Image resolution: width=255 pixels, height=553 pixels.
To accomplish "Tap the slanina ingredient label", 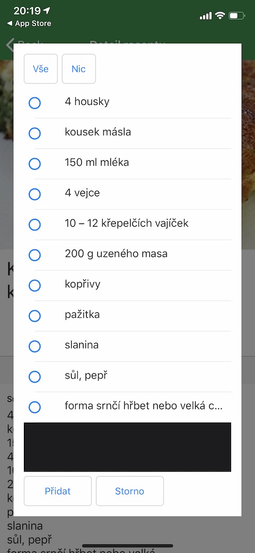I will pos(82,345).
